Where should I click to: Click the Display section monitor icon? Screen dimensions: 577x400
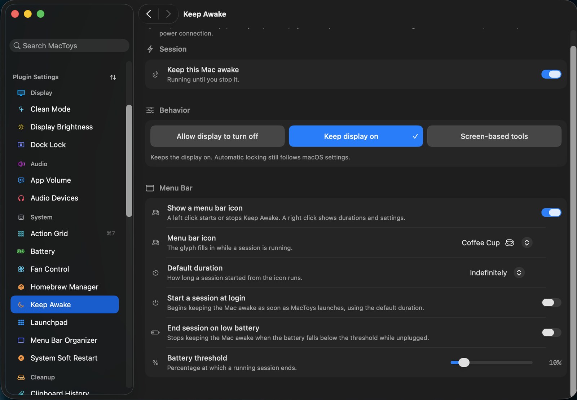[x=21, y=93]
